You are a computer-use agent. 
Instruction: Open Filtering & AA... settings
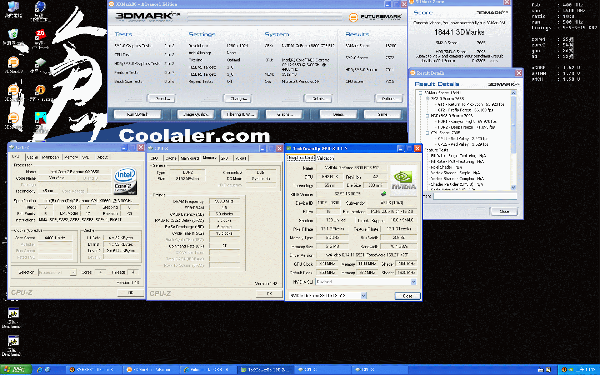(240, 114)
